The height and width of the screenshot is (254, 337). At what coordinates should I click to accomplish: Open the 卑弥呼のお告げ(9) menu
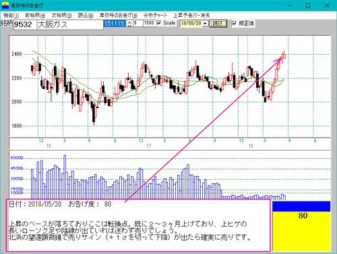click(119, 16)
